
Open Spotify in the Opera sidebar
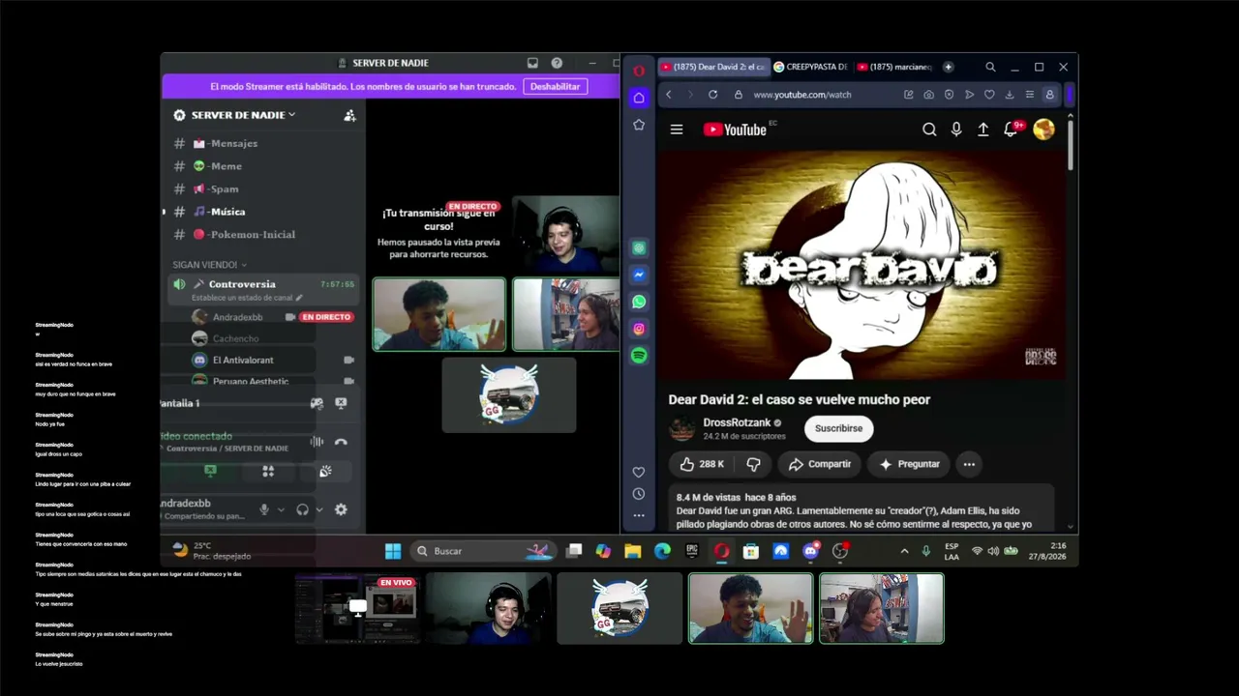(x=639, y=356)
